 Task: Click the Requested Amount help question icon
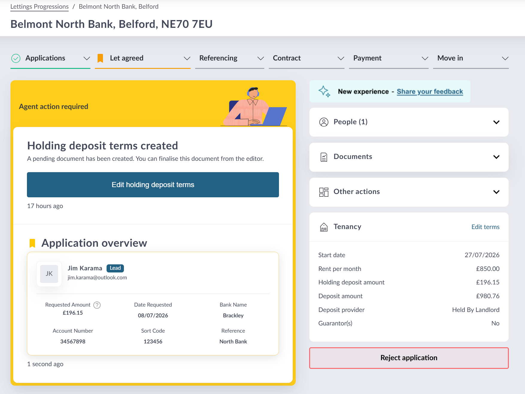pos(97,305)
